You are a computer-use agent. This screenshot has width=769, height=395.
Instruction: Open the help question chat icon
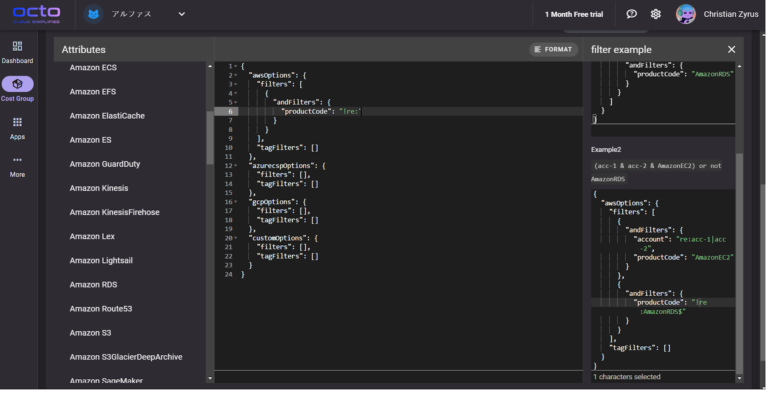[x=632, y=14]
